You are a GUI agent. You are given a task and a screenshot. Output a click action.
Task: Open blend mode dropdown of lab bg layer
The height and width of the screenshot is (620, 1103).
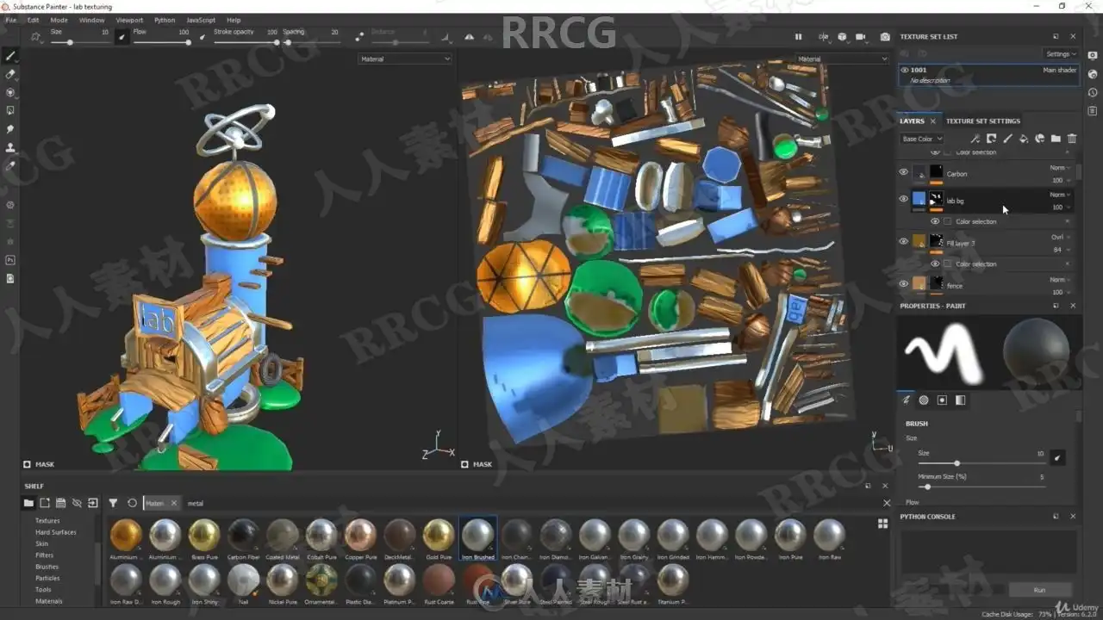point(1060,195)
